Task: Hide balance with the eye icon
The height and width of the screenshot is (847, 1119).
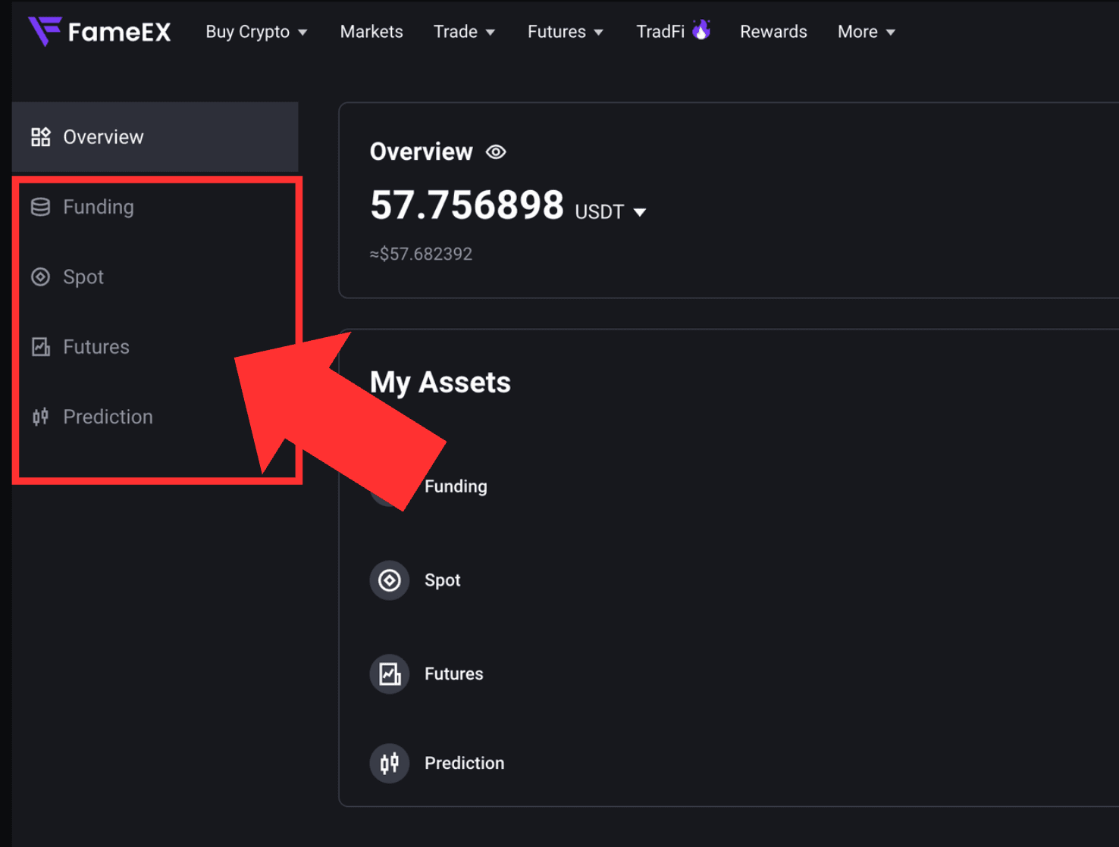Action: tap(496, 152)
